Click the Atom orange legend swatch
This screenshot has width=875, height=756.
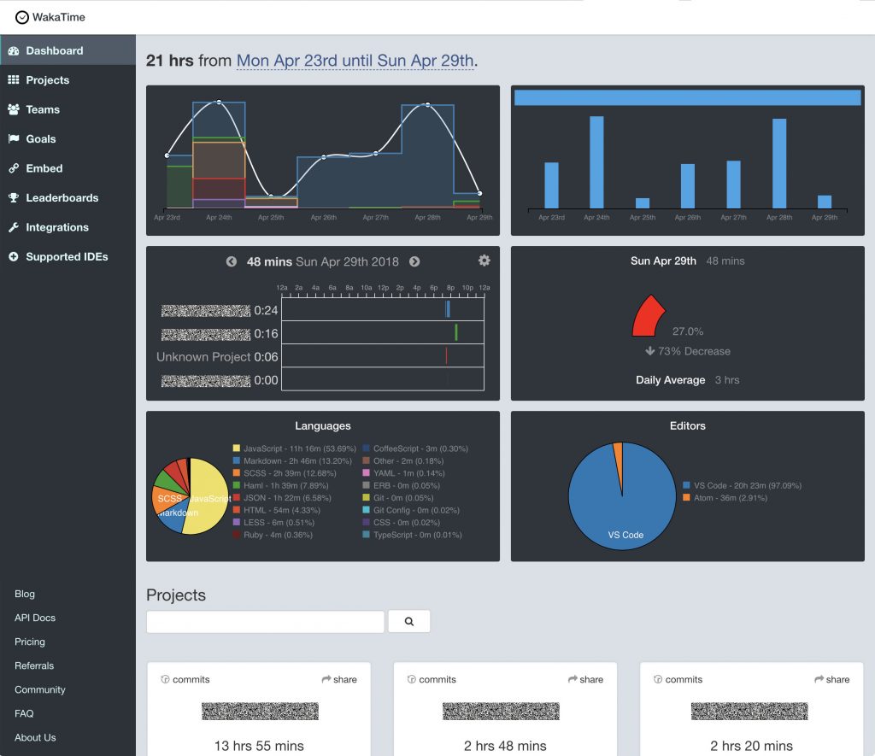(686, 497)
